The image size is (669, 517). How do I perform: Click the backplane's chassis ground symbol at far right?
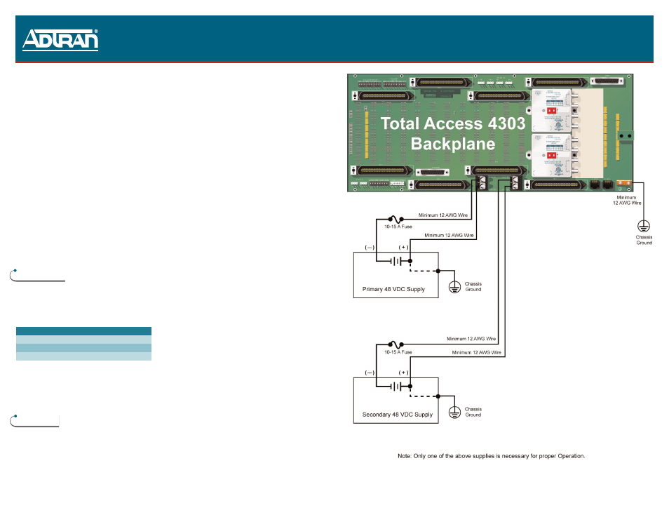click(643, 226)
